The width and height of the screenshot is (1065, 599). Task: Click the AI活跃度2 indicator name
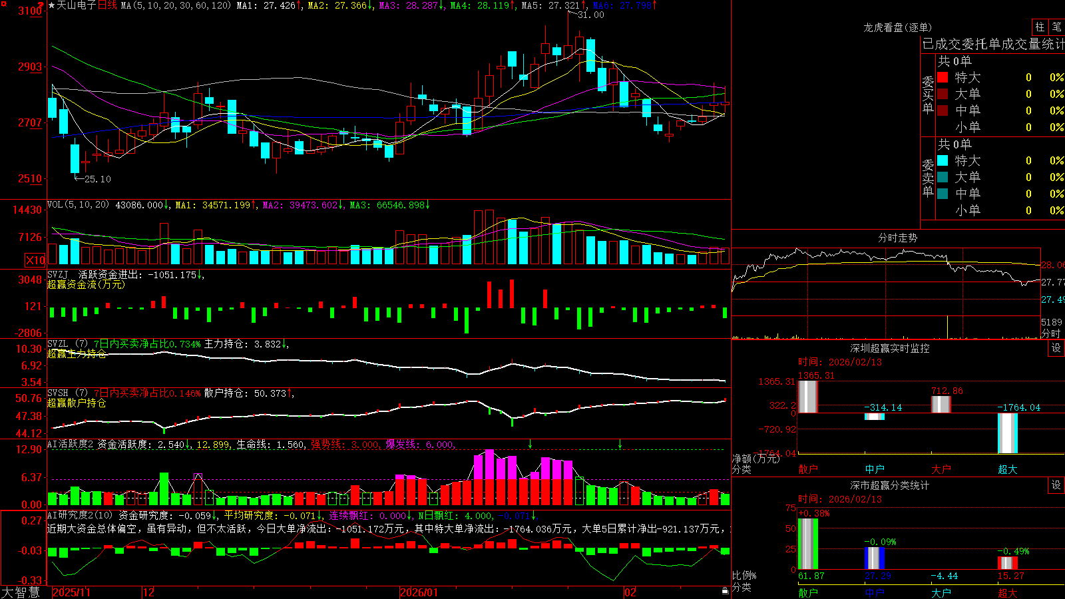(x=71, y=444)
